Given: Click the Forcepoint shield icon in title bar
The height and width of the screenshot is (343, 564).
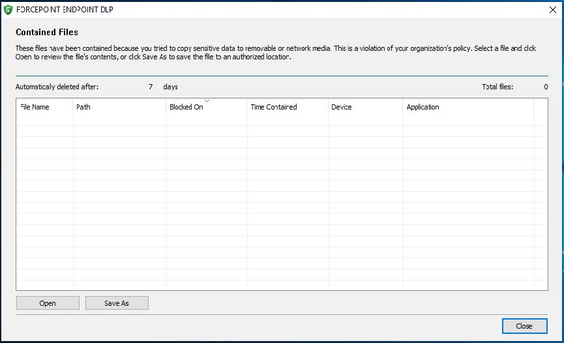Looking at the screenshot, I should (x=8, y=9).
